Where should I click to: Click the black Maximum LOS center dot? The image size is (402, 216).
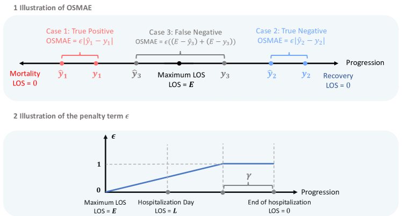(x=179, y=63)
